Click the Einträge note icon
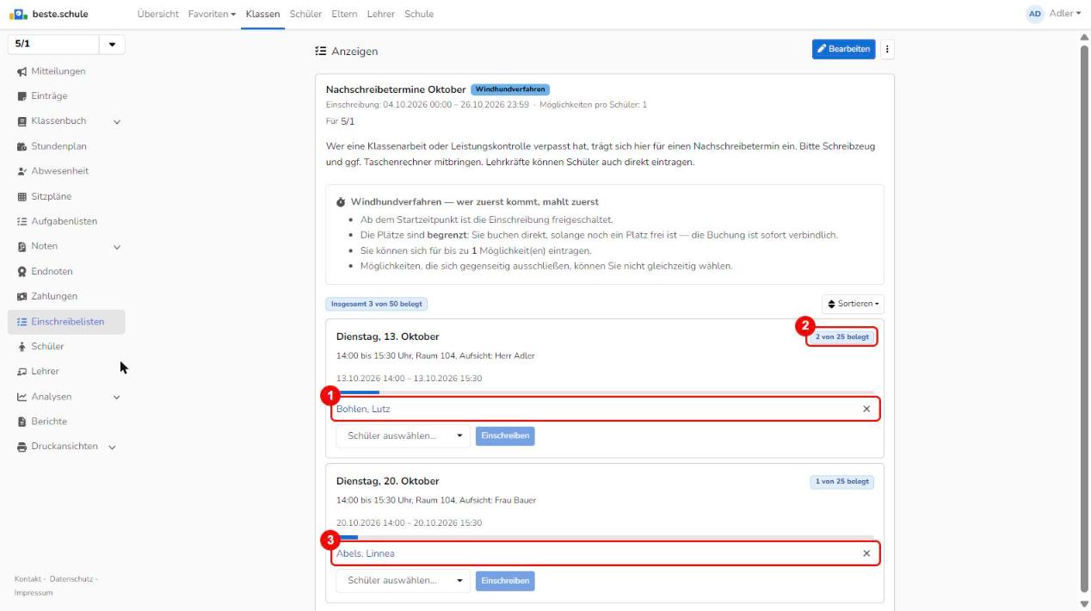 pos(21,96)
